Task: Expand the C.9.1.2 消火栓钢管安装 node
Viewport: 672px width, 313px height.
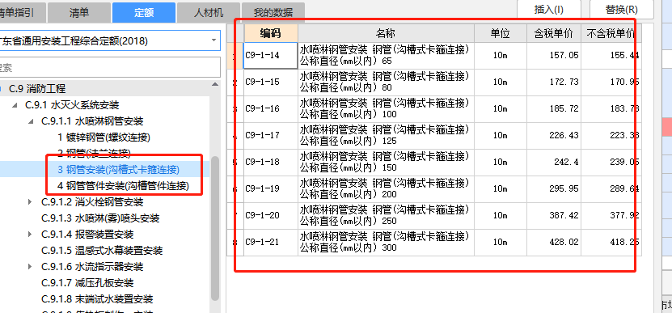Action: tap(30, 201)
